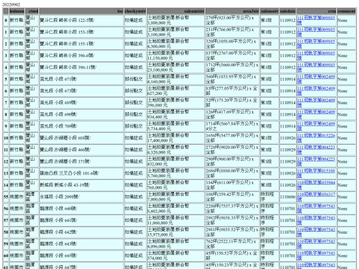The image size is (359, 269).
Task: Open the crm case link in row 10
Action: (316, 138)
